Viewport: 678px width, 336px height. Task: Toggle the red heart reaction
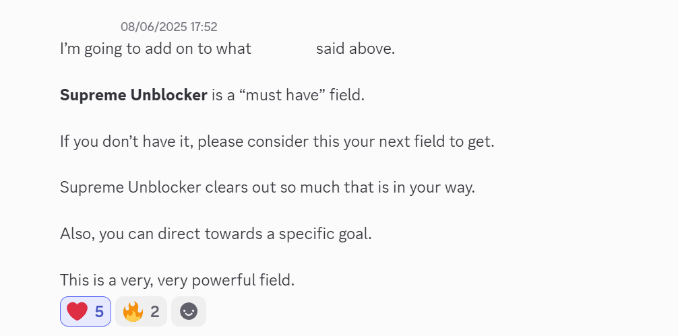coord(86,311)
